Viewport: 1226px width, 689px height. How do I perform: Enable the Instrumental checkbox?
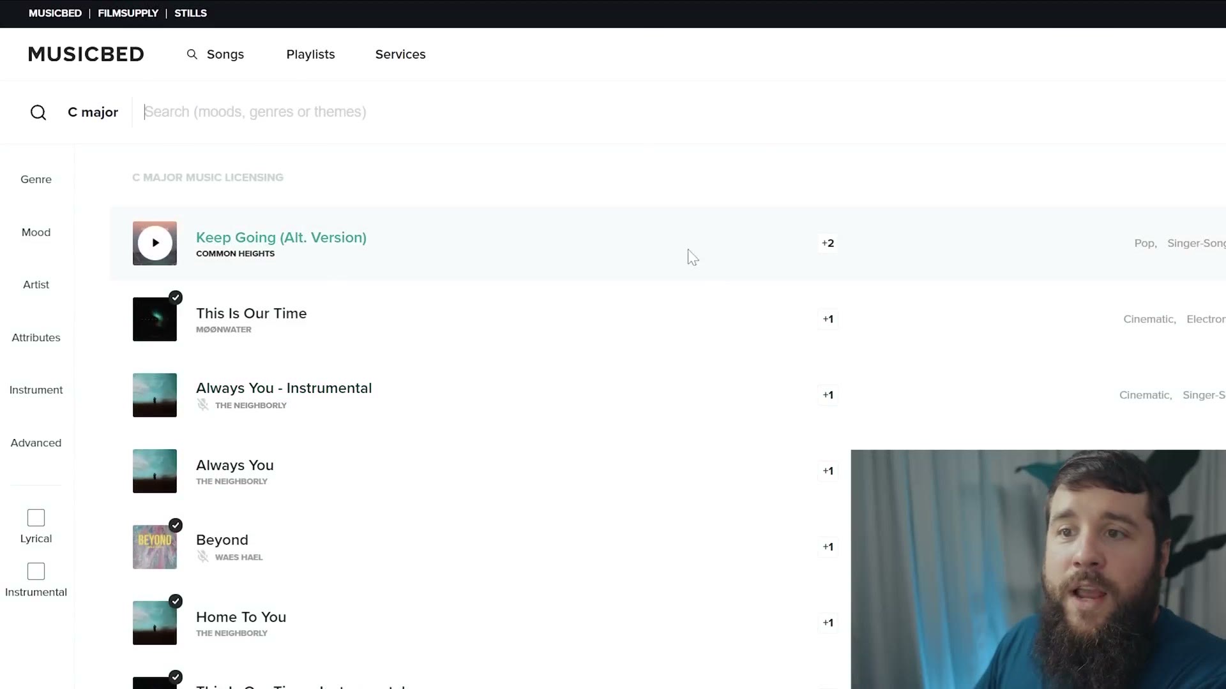[36, 571]
